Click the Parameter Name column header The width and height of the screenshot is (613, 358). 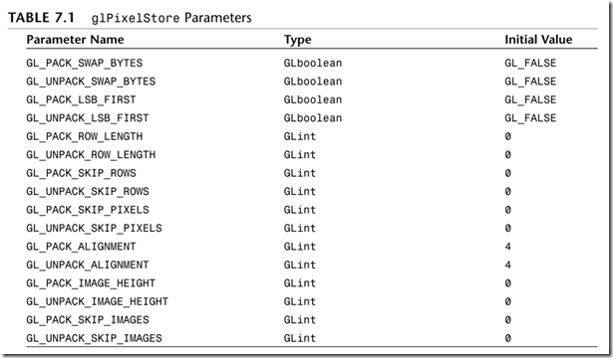[75, 40]
